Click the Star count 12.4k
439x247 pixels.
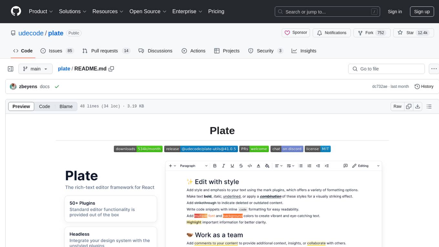422,33
